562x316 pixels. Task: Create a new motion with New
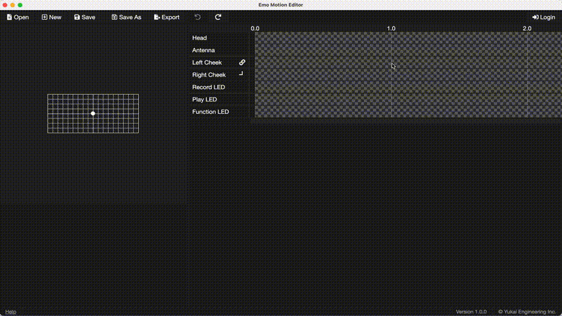51,17
